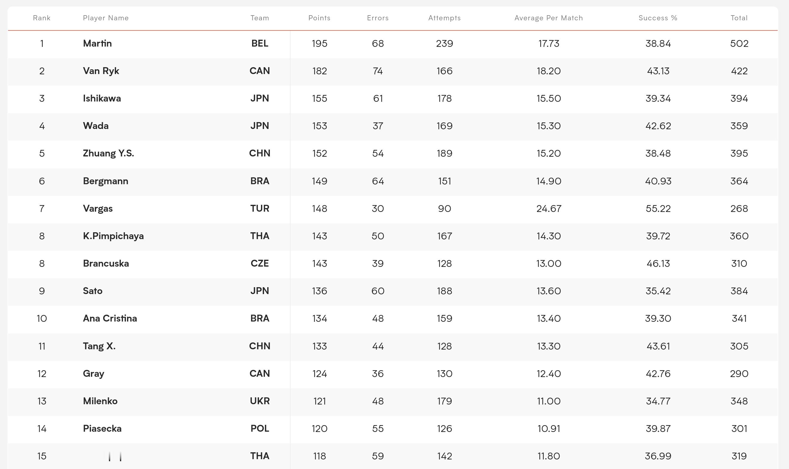Open player Martin's profile link
Screen dimensions: 789x469
[97, 43]
